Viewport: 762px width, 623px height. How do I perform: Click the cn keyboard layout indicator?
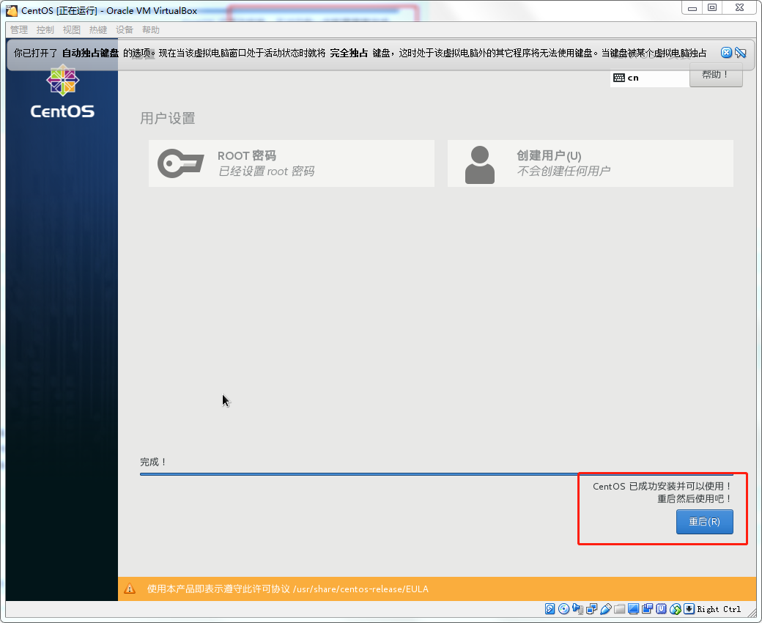tap(650, 78)
